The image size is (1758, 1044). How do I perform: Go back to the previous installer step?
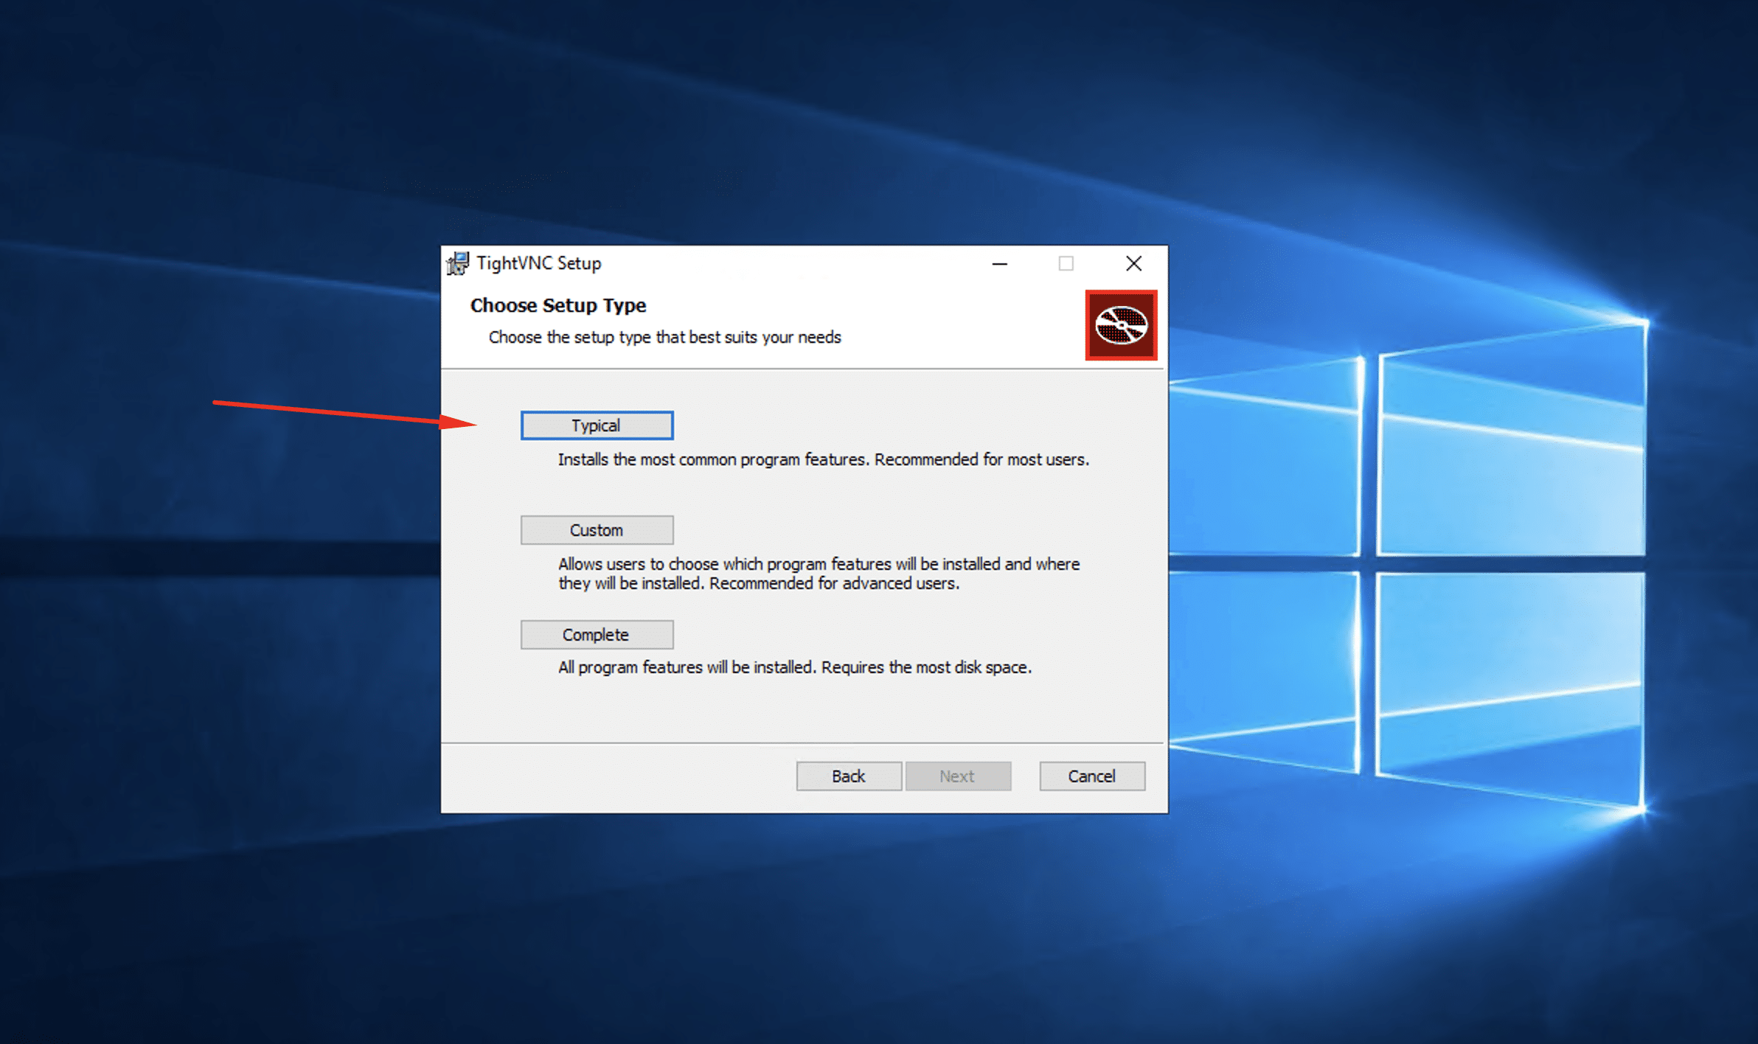848,776
